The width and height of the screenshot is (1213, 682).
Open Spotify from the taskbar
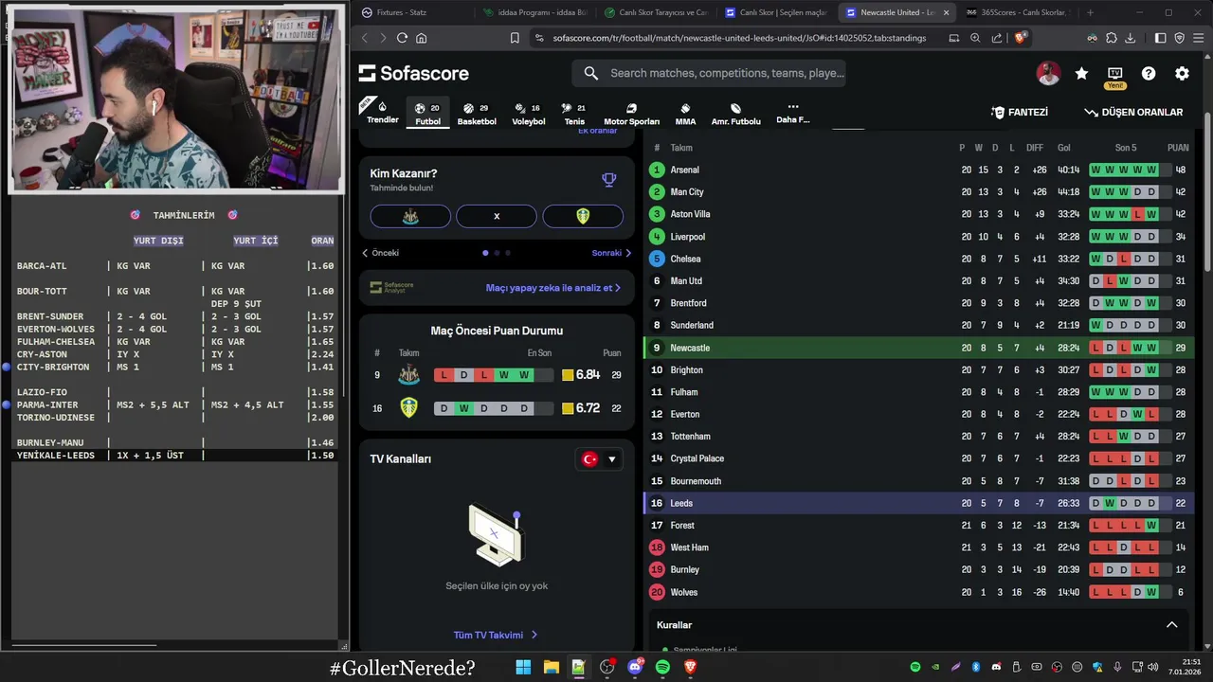tap(662, 667)
